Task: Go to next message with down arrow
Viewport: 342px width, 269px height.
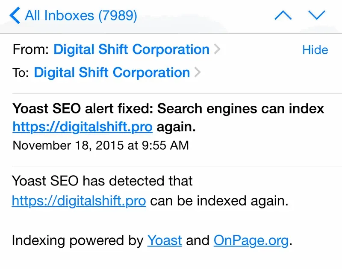Action: [x=317, y=16]
